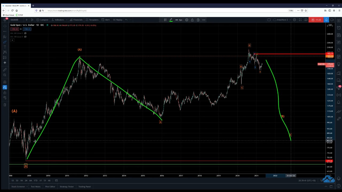The height and width of the screenshot is (192, 342).
Task: Click the Compare symbol button
Action: pos(42,20)
